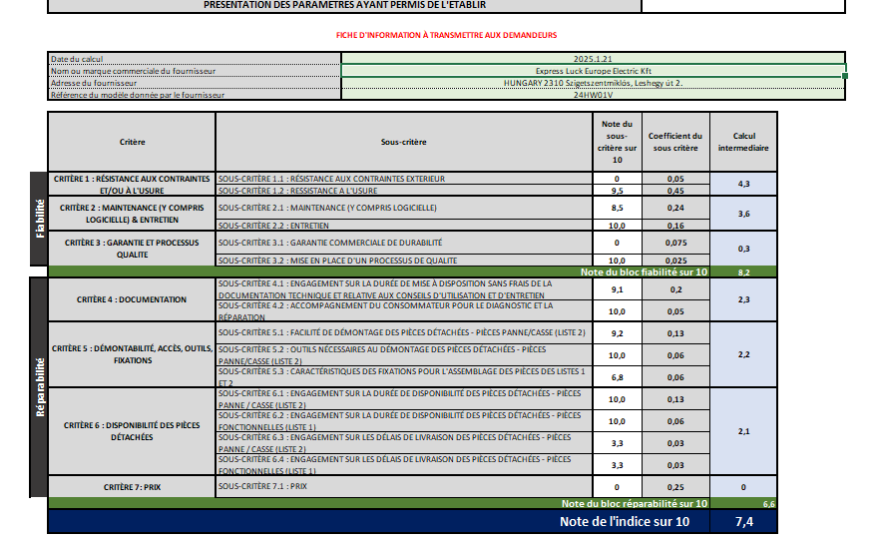Click the final index score 7,4
Viewport: 881px width, 542px height.
coord(743,522)
